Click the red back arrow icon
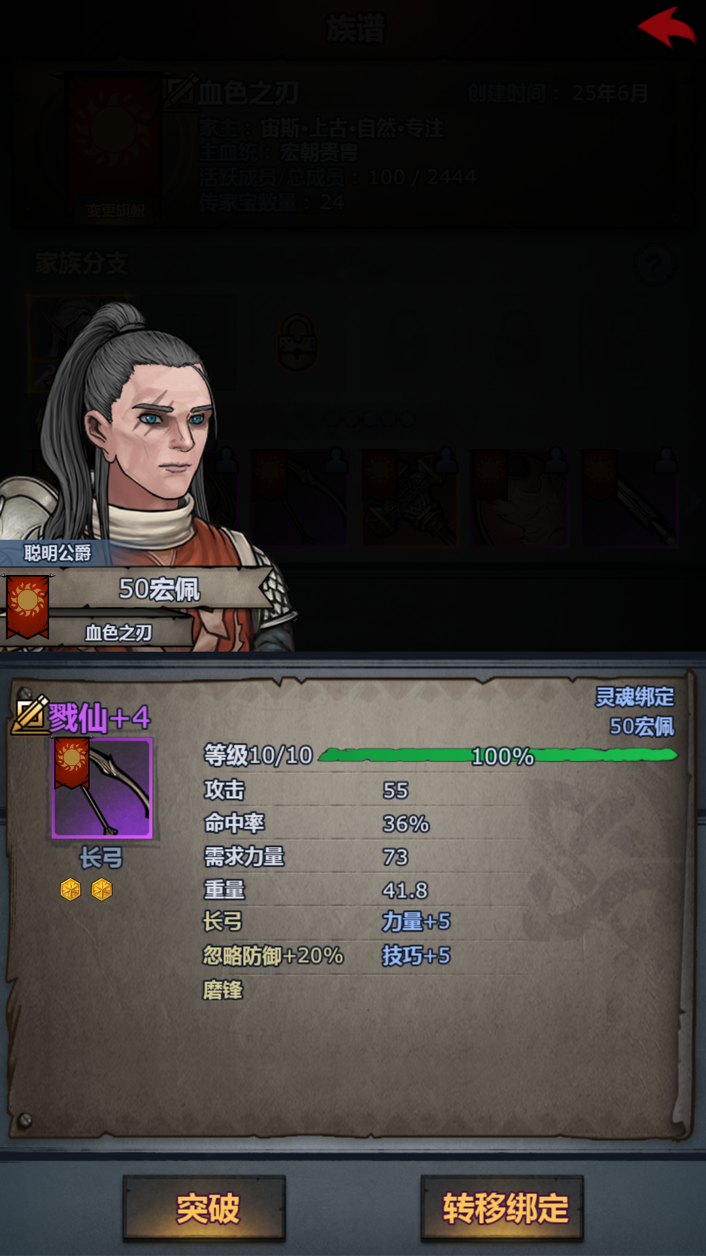The width and height of the screenshot is (706, 1256). point(667,27)
